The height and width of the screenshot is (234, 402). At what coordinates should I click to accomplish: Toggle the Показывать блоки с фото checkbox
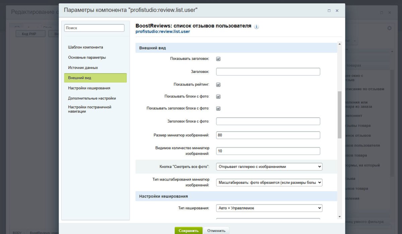point(218,96)
